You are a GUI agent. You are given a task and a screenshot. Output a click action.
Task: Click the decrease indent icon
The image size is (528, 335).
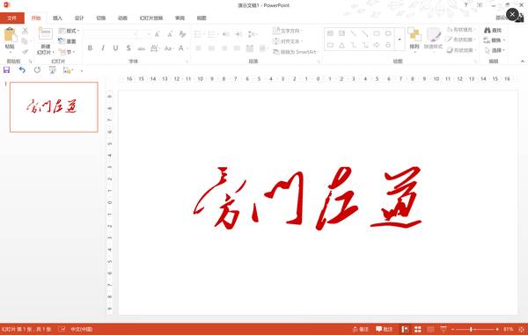click(x=226, y=34)
